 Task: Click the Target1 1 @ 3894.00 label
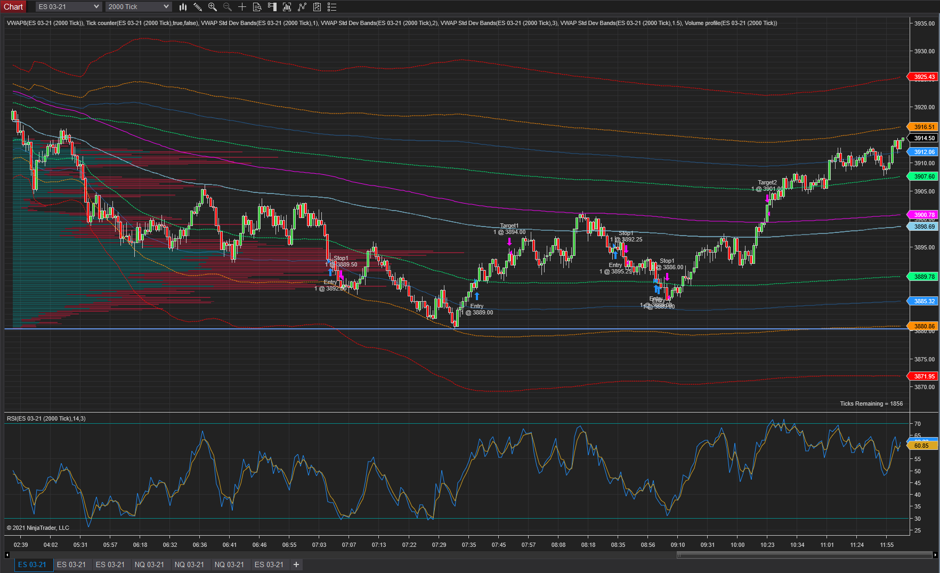coord(509,229)
